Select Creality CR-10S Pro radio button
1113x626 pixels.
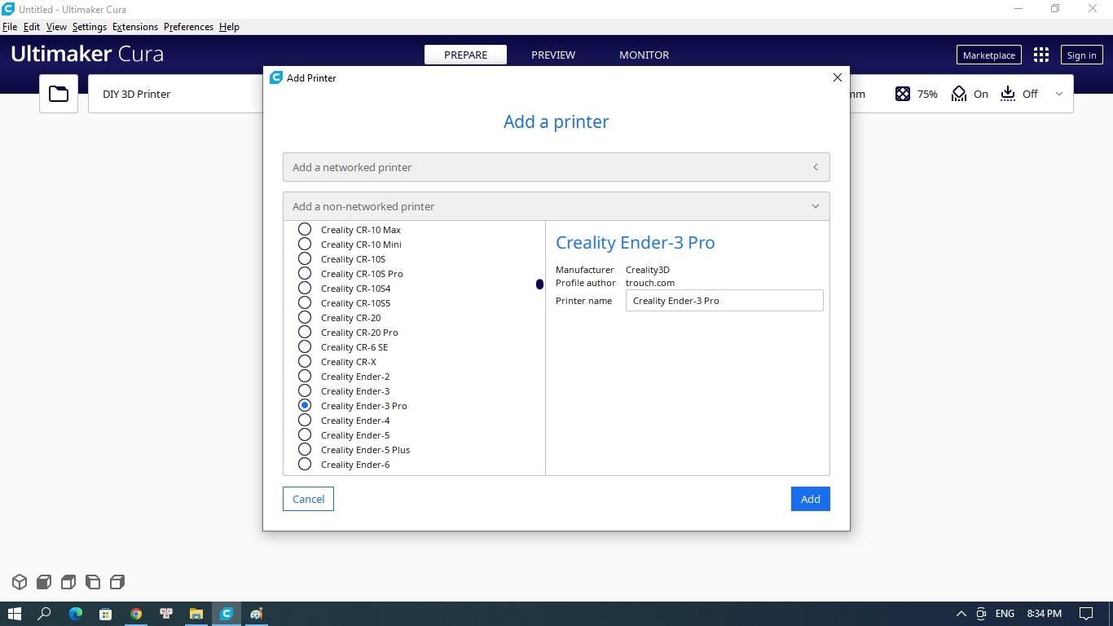pyautogui.click(x=305, y=273)
